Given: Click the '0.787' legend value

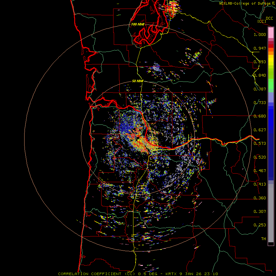Looking at the screenshot, I should [260, 89].
